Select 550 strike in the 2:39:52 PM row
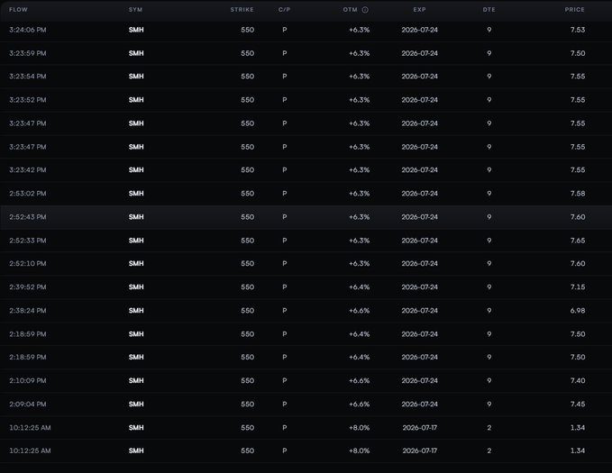Viewport: 612px width, 473px height. click(x=248, y=287)
